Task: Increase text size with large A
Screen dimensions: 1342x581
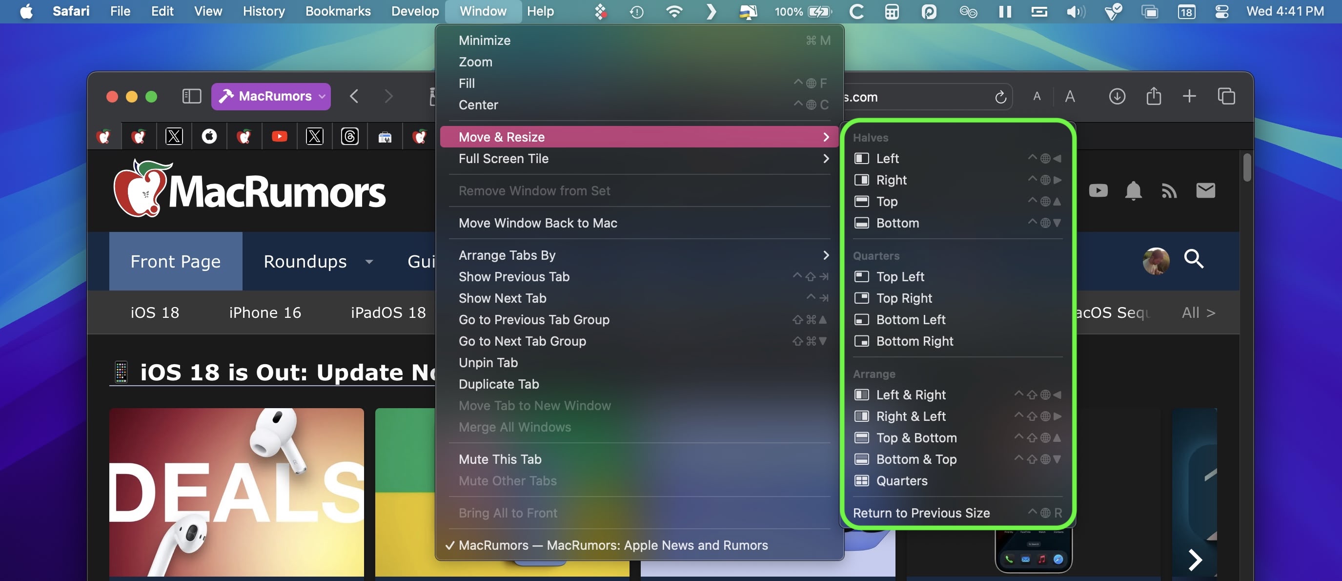Action: tap(1070, 97)
